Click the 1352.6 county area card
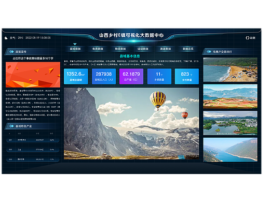Image resolution: width=270 pixels, height=202 pixels. click(76, 76)
